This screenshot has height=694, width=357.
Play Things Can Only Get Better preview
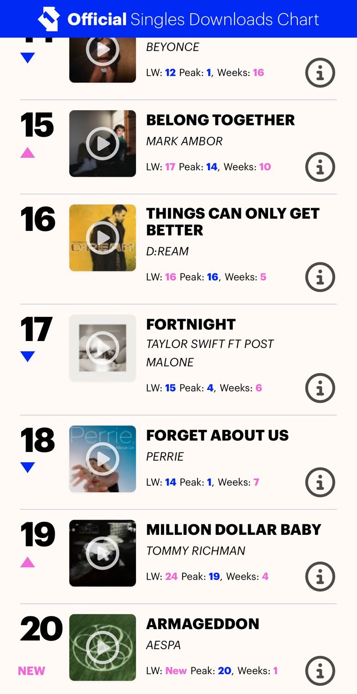(x=103, y=238)
